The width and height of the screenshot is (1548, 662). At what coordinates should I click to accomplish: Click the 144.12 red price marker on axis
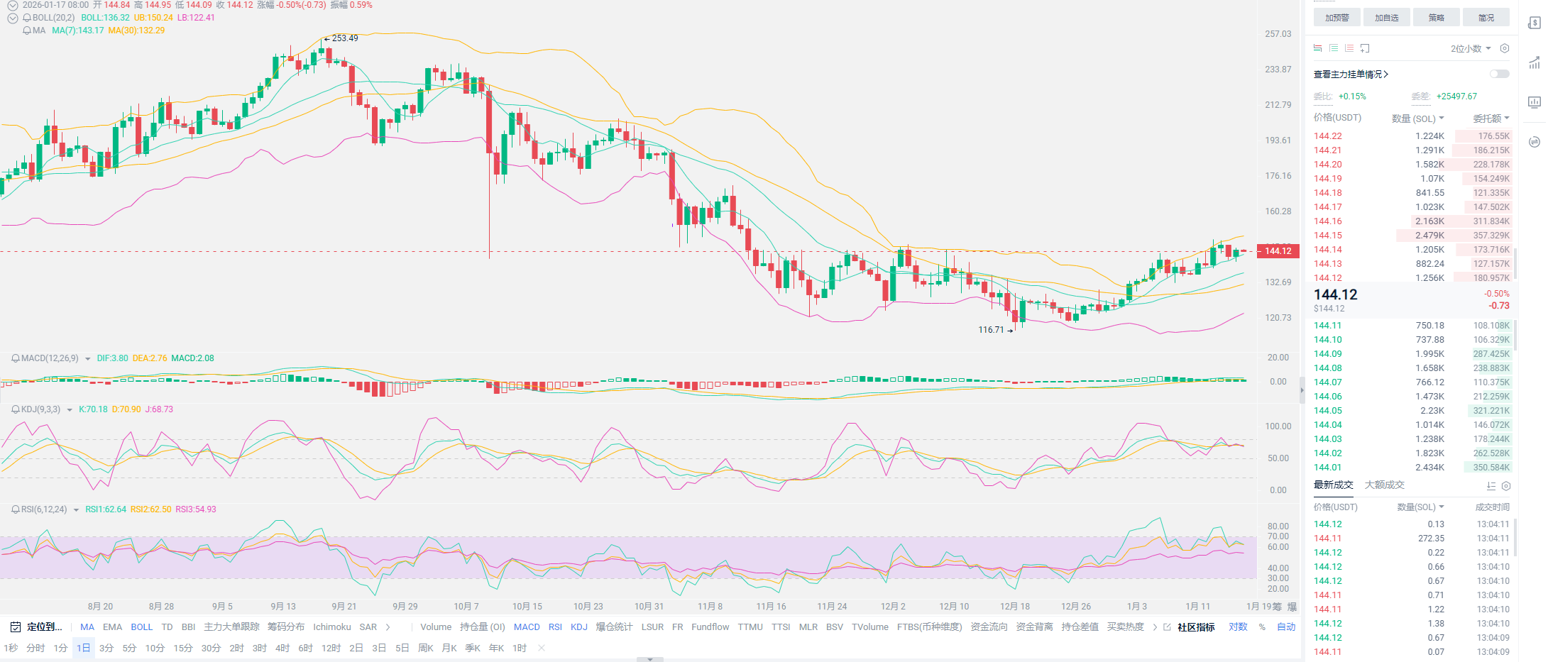point(1278,250)
